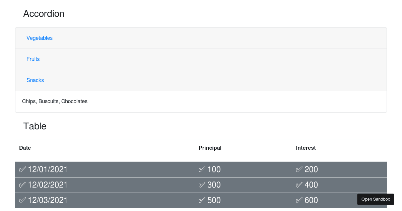This screenshot has width=402, height=211.
Task: Click the checkmark icon next to 300
Action: pos(202,185)
